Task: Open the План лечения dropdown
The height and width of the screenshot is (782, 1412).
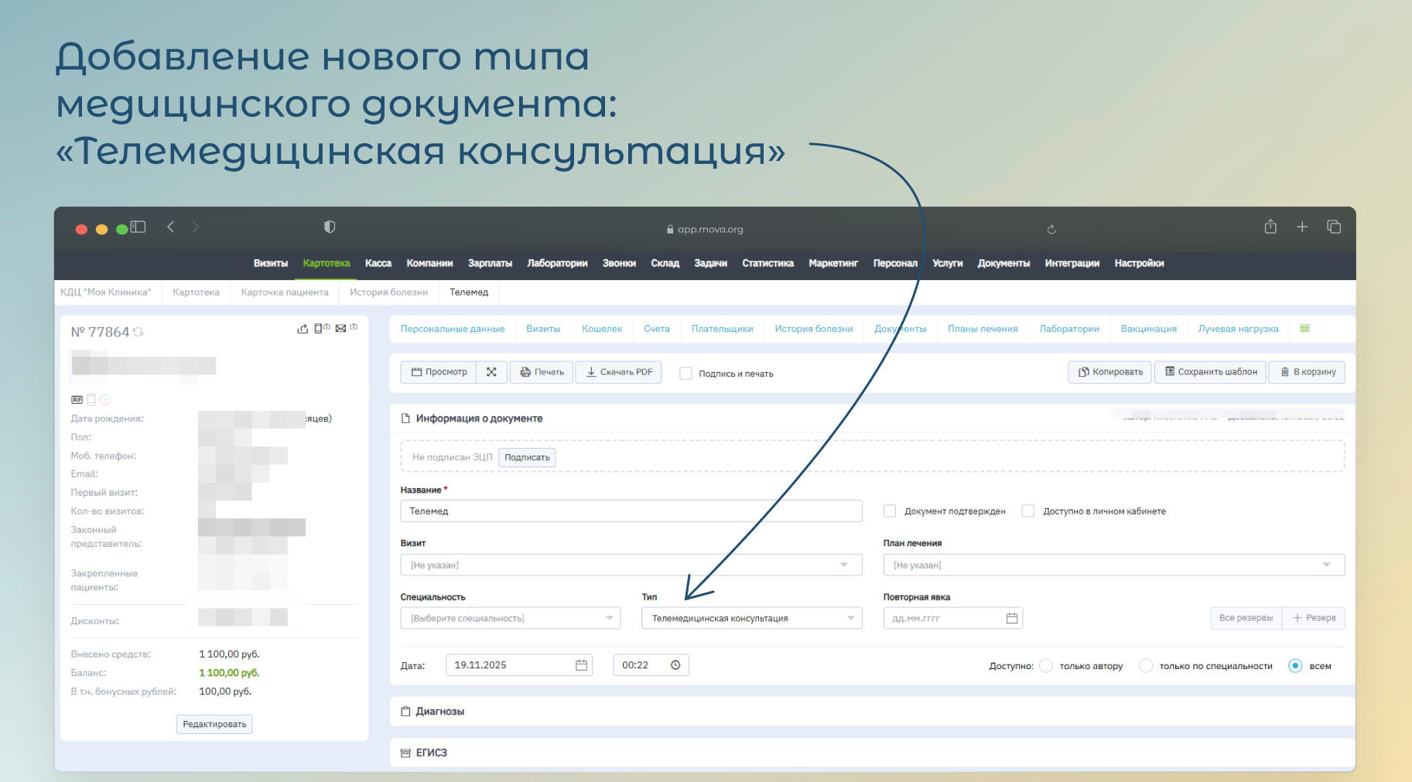Action: coord(1113,565)
